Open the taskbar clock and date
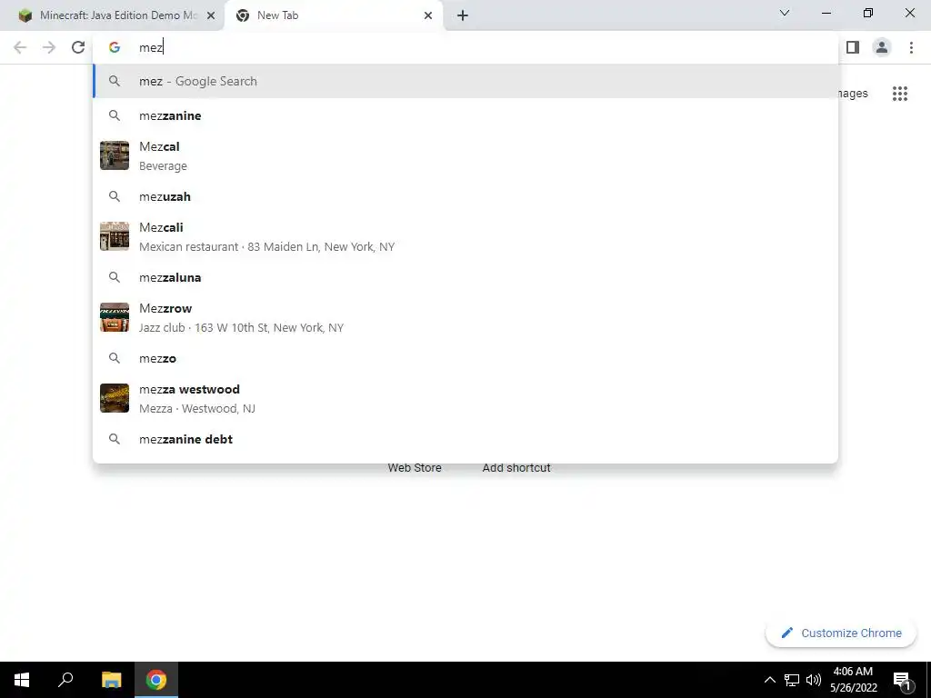This screenshot has width=931, height=698. (x=853, y=680)
